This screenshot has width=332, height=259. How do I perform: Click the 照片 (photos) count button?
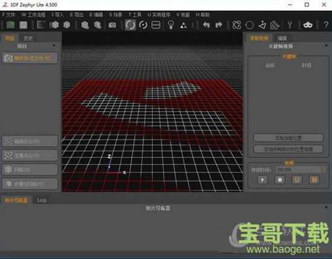30,58
